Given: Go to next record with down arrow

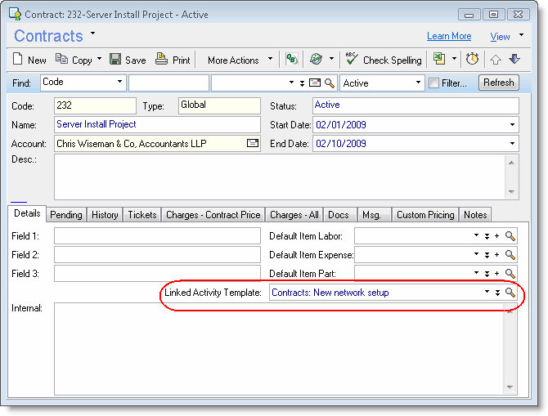Looking at the screenshot, I should point(514,60).
